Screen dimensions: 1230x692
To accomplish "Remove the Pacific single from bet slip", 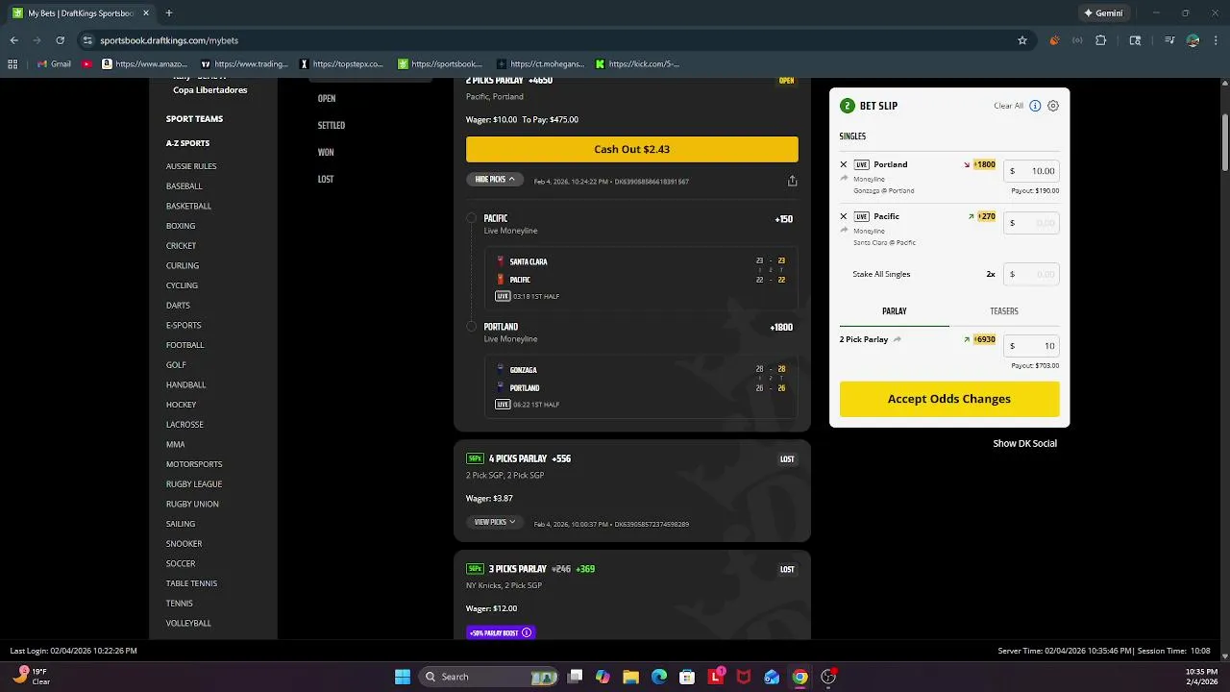I will coord(844,216).
